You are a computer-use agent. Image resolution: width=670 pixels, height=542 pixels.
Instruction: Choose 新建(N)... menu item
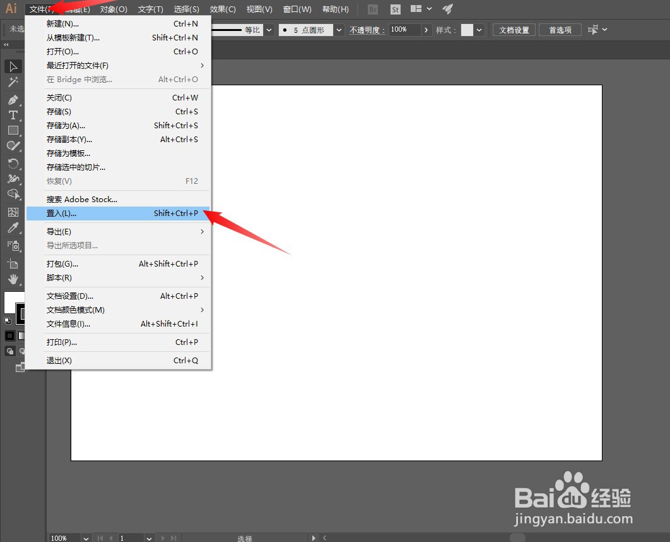(118, 24)
